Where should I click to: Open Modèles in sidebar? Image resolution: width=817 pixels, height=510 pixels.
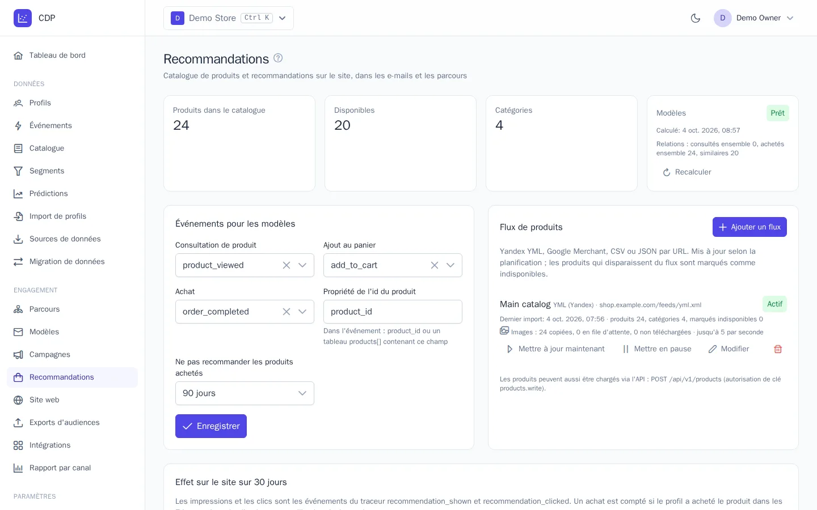pos(73,332)
